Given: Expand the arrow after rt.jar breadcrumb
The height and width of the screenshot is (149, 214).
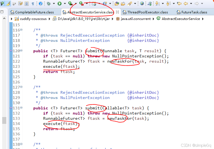Looking at the screenshot, I should [112, 19].
